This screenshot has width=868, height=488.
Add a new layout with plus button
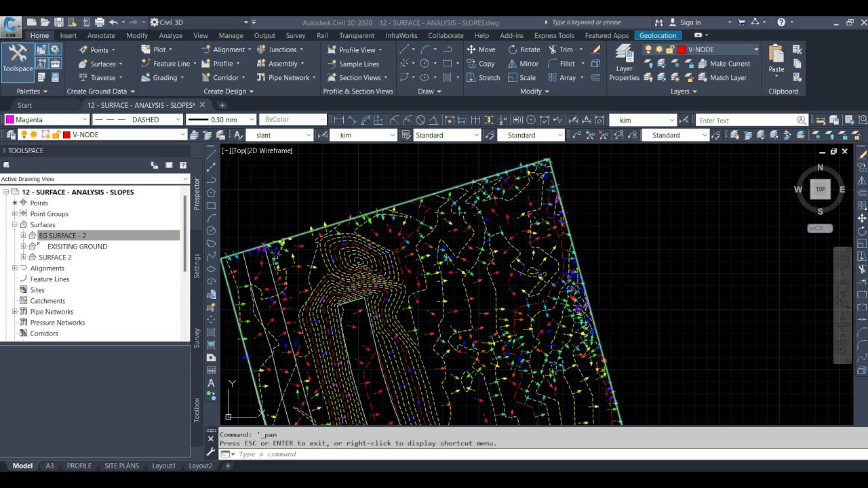click(x=228, y=466)
